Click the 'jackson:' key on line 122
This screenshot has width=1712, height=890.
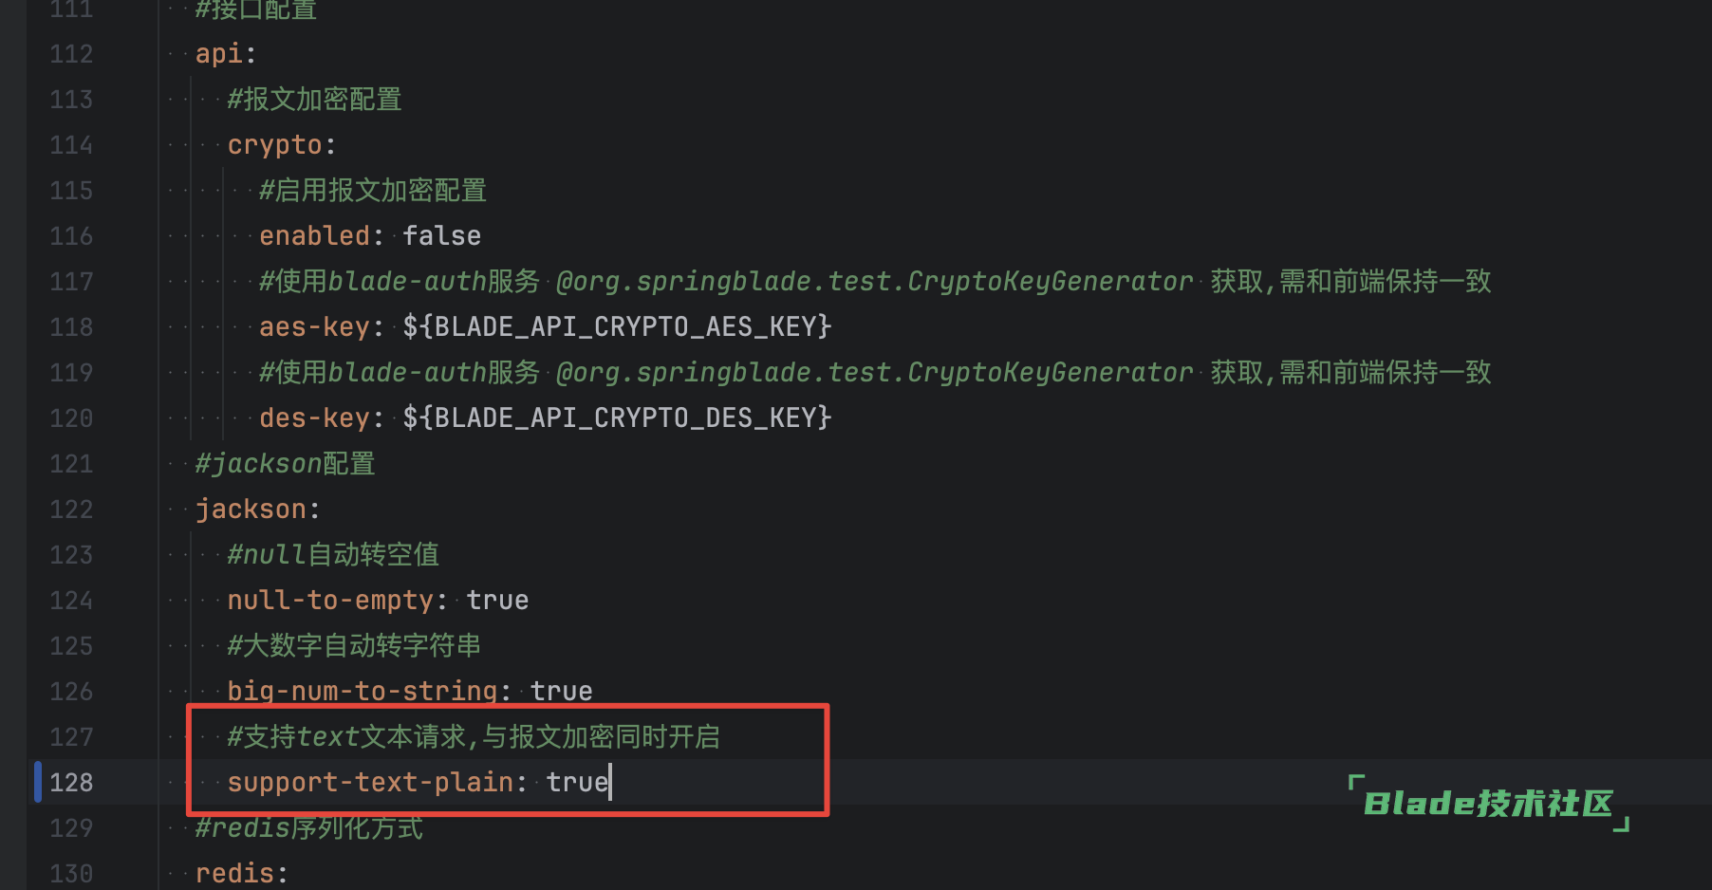pos(257,509)
